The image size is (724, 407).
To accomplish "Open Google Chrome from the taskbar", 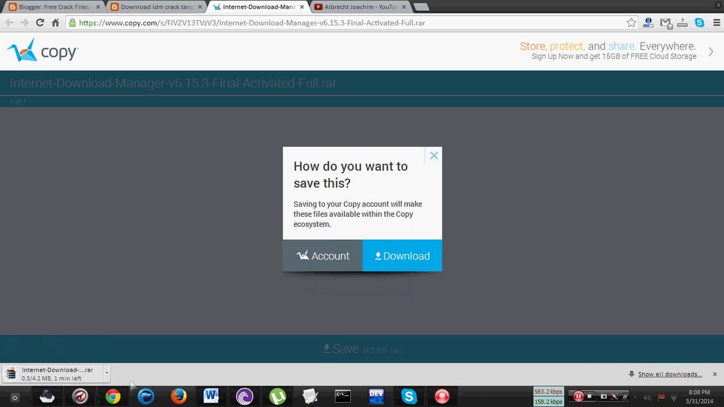I will (113, 397).
